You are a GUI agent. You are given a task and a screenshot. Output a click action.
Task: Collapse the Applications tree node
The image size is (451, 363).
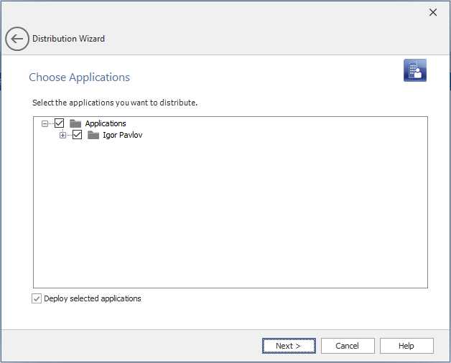(x=45, y=123)
